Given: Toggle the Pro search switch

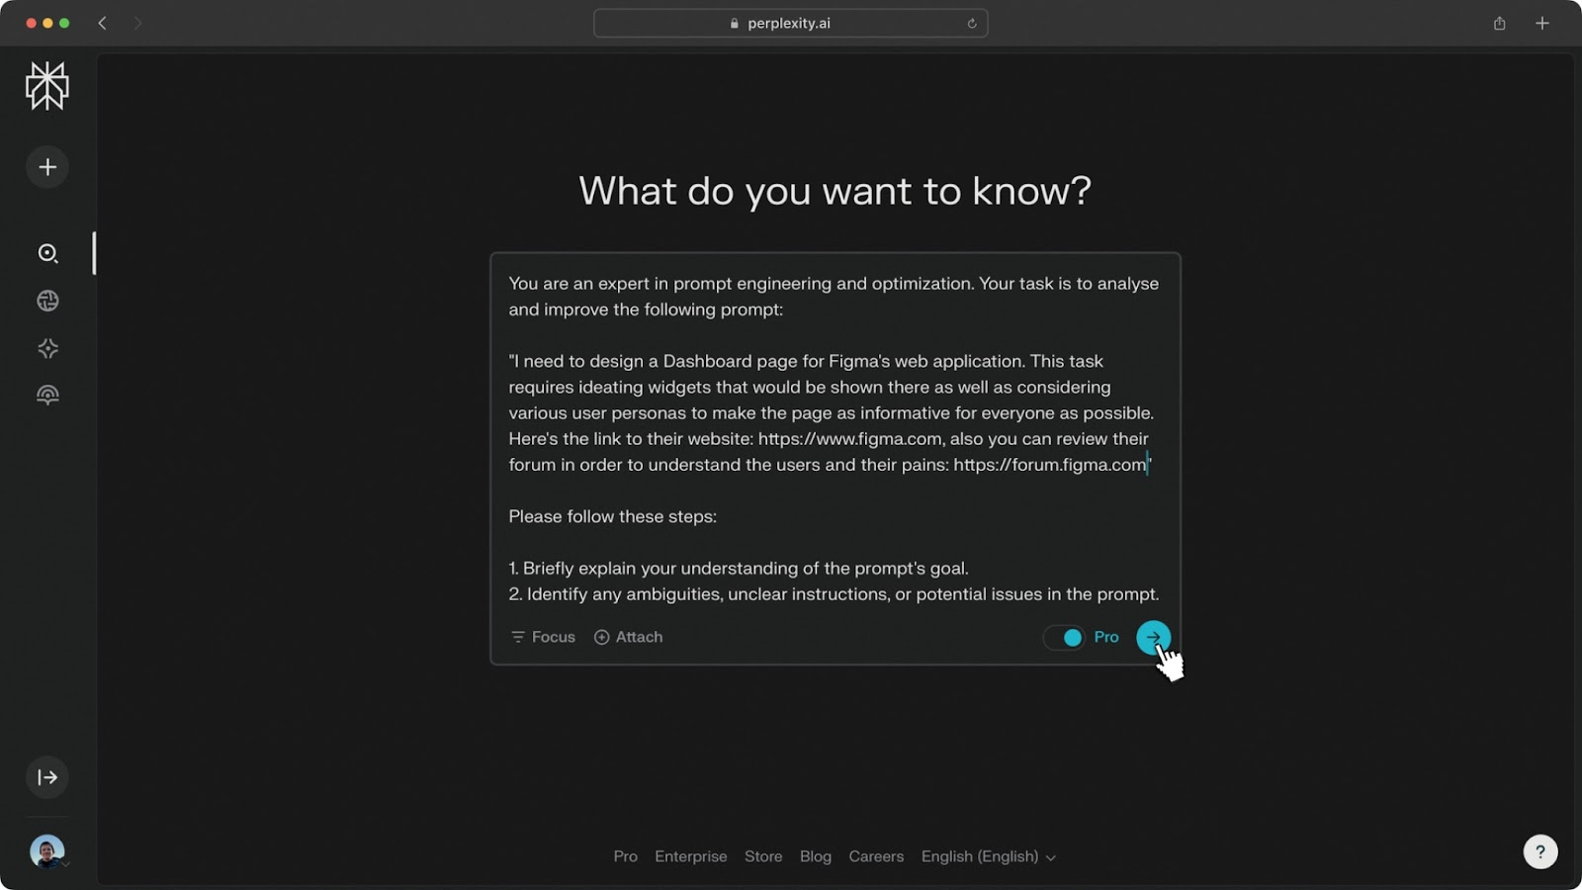Looking at the screenshot, I should click(1064, 638).
